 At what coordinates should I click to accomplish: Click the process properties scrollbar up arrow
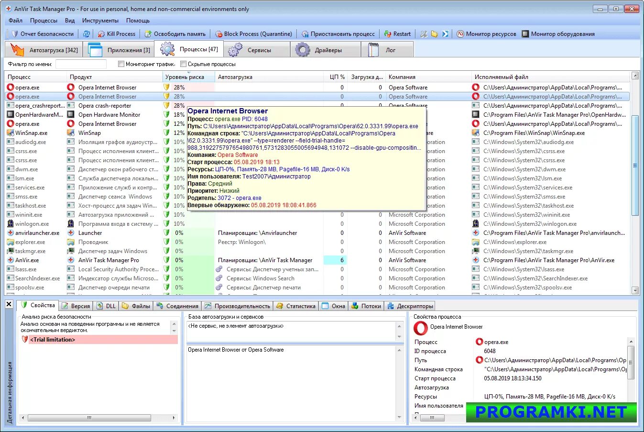click(x=631, y=342)
